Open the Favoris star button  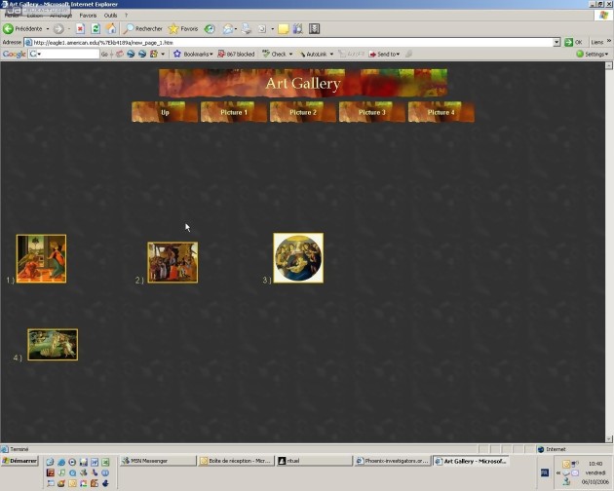(x=182, y=29)
